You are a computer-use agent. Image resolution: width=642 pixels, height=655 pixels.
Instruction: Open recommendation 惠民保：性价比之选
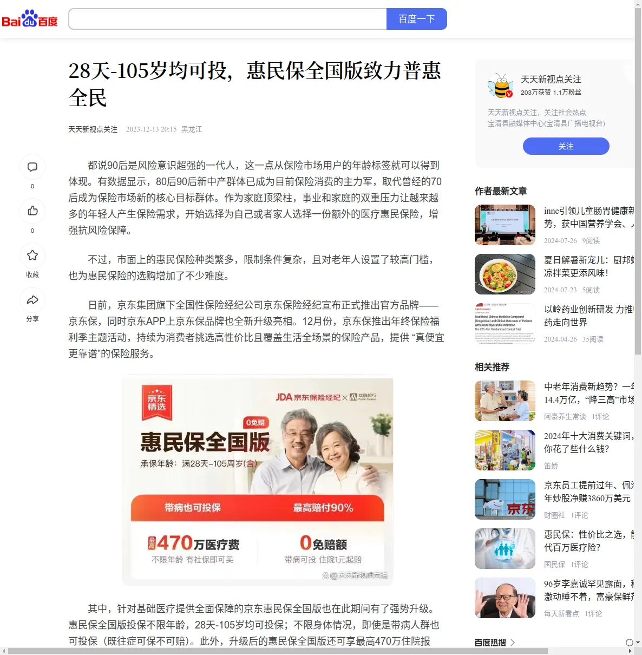pyautogui.click(x=589, y=541)
